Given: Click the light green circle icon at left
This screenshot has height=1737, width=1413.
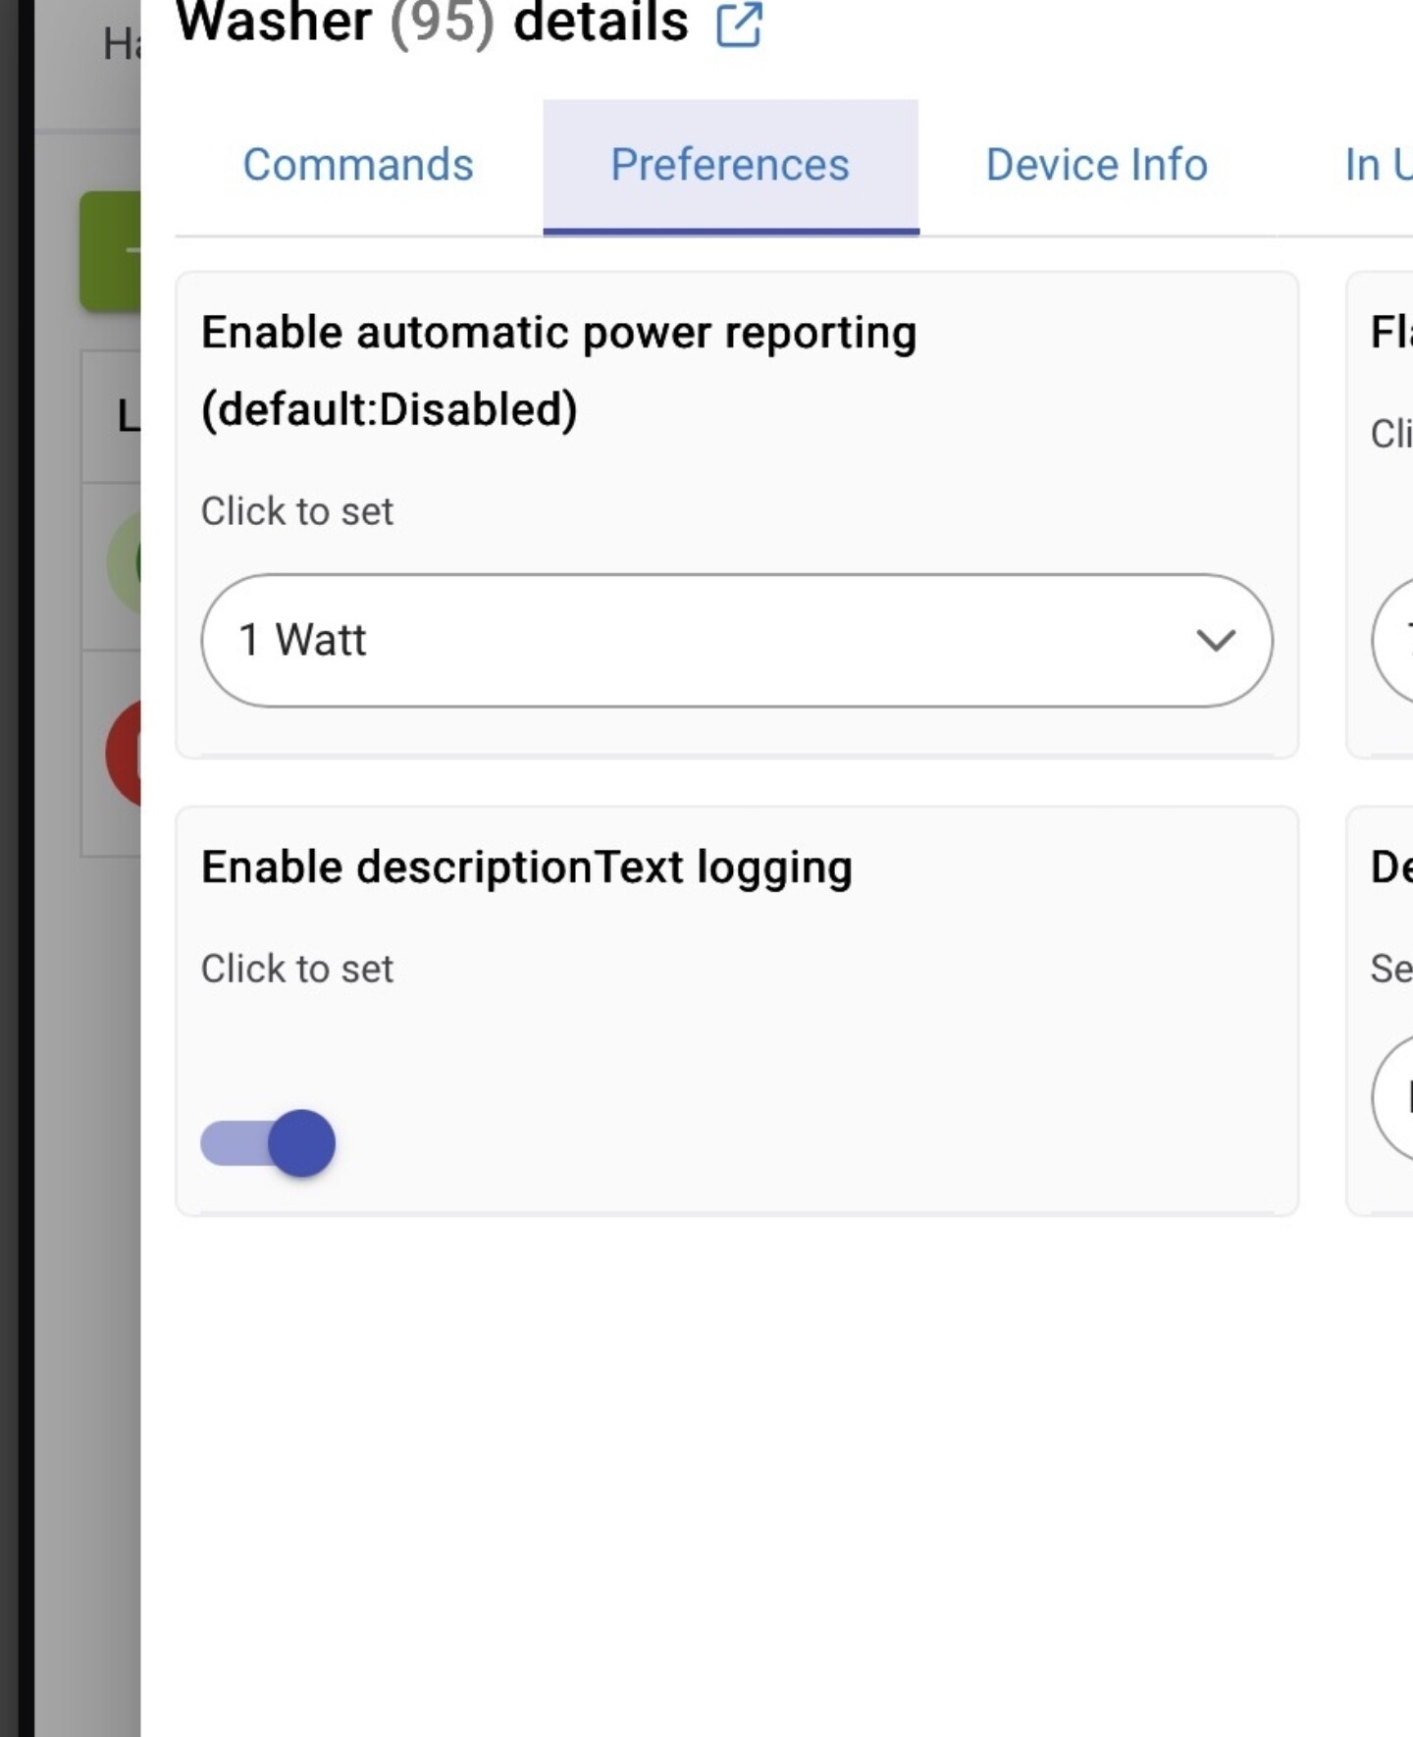Looking at the screenshot, I should point(124,563).
